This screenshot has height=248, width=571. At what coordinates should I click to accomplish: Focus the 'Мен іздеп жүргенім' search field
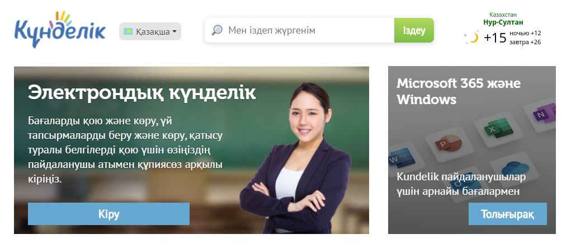[299, 30]
